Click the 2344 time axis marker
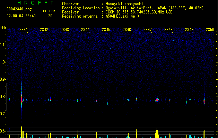The width and height of the screenshot is (218, 138). pyautogui.click(x=85, y=30)
